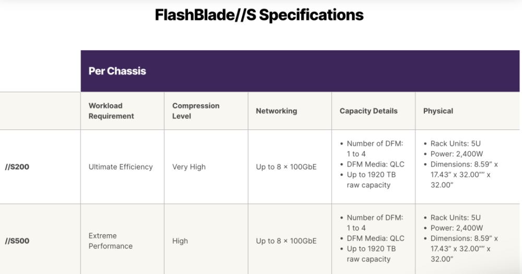
Task: Click Power: 2,400W in the //S500 row
Action: point(456,228)
